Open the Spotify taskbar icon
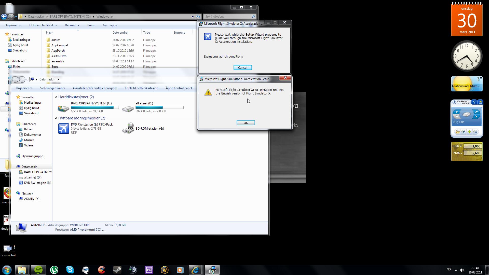Screen dimensions: 489x275 pos(38,270)
